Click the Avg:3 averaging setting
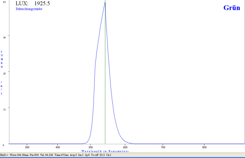Image resolution: width=245 pixels, height=158 pixels. (x=73, y=155)
